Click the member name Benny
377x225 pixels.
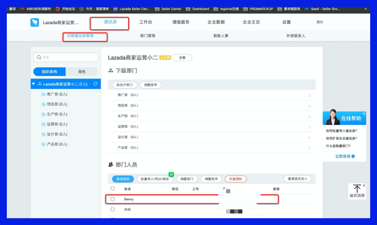click(129, 199)
